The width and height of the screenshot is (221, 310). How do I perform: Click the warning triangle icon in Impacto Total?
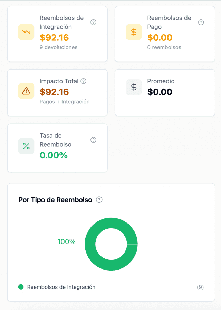click(x=26, y=91)
